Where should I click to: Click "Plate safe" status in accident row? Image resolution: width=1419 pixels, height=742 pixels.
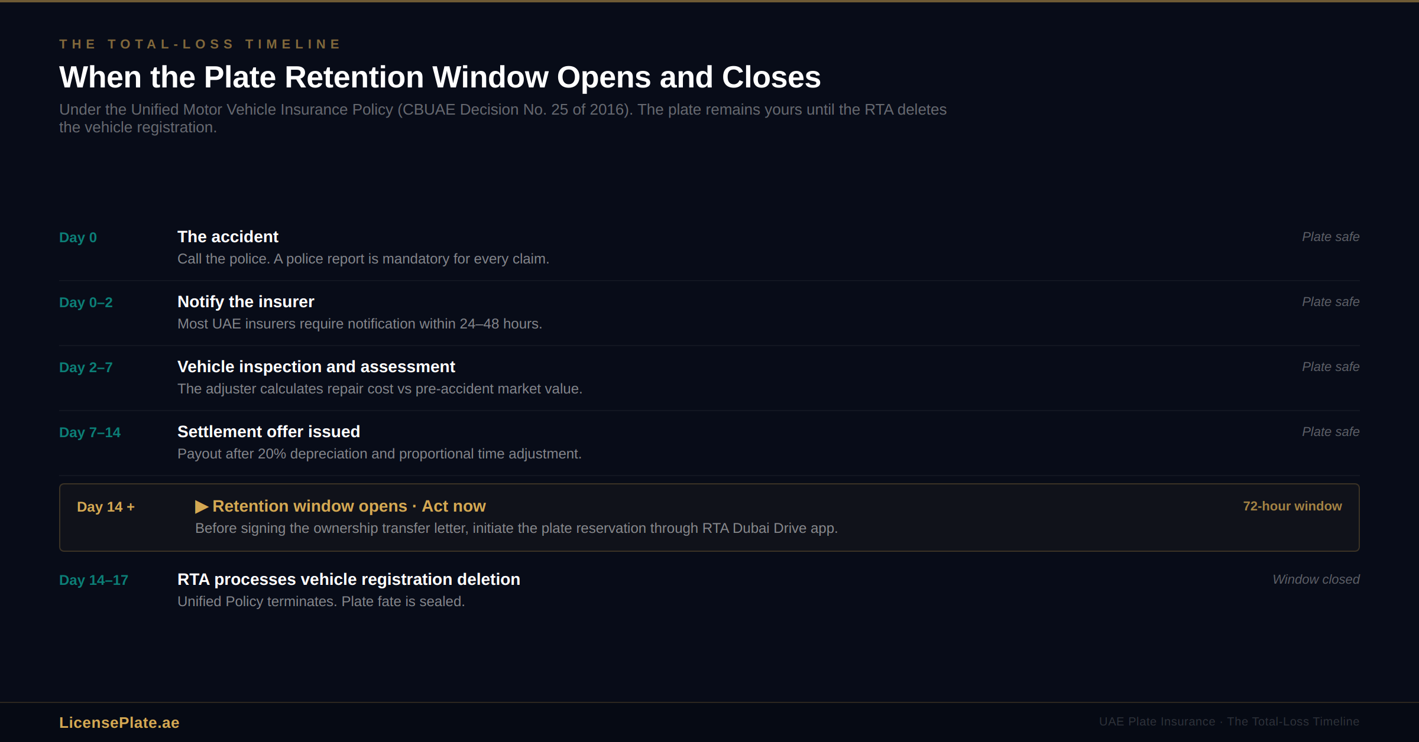point(1330,237)
